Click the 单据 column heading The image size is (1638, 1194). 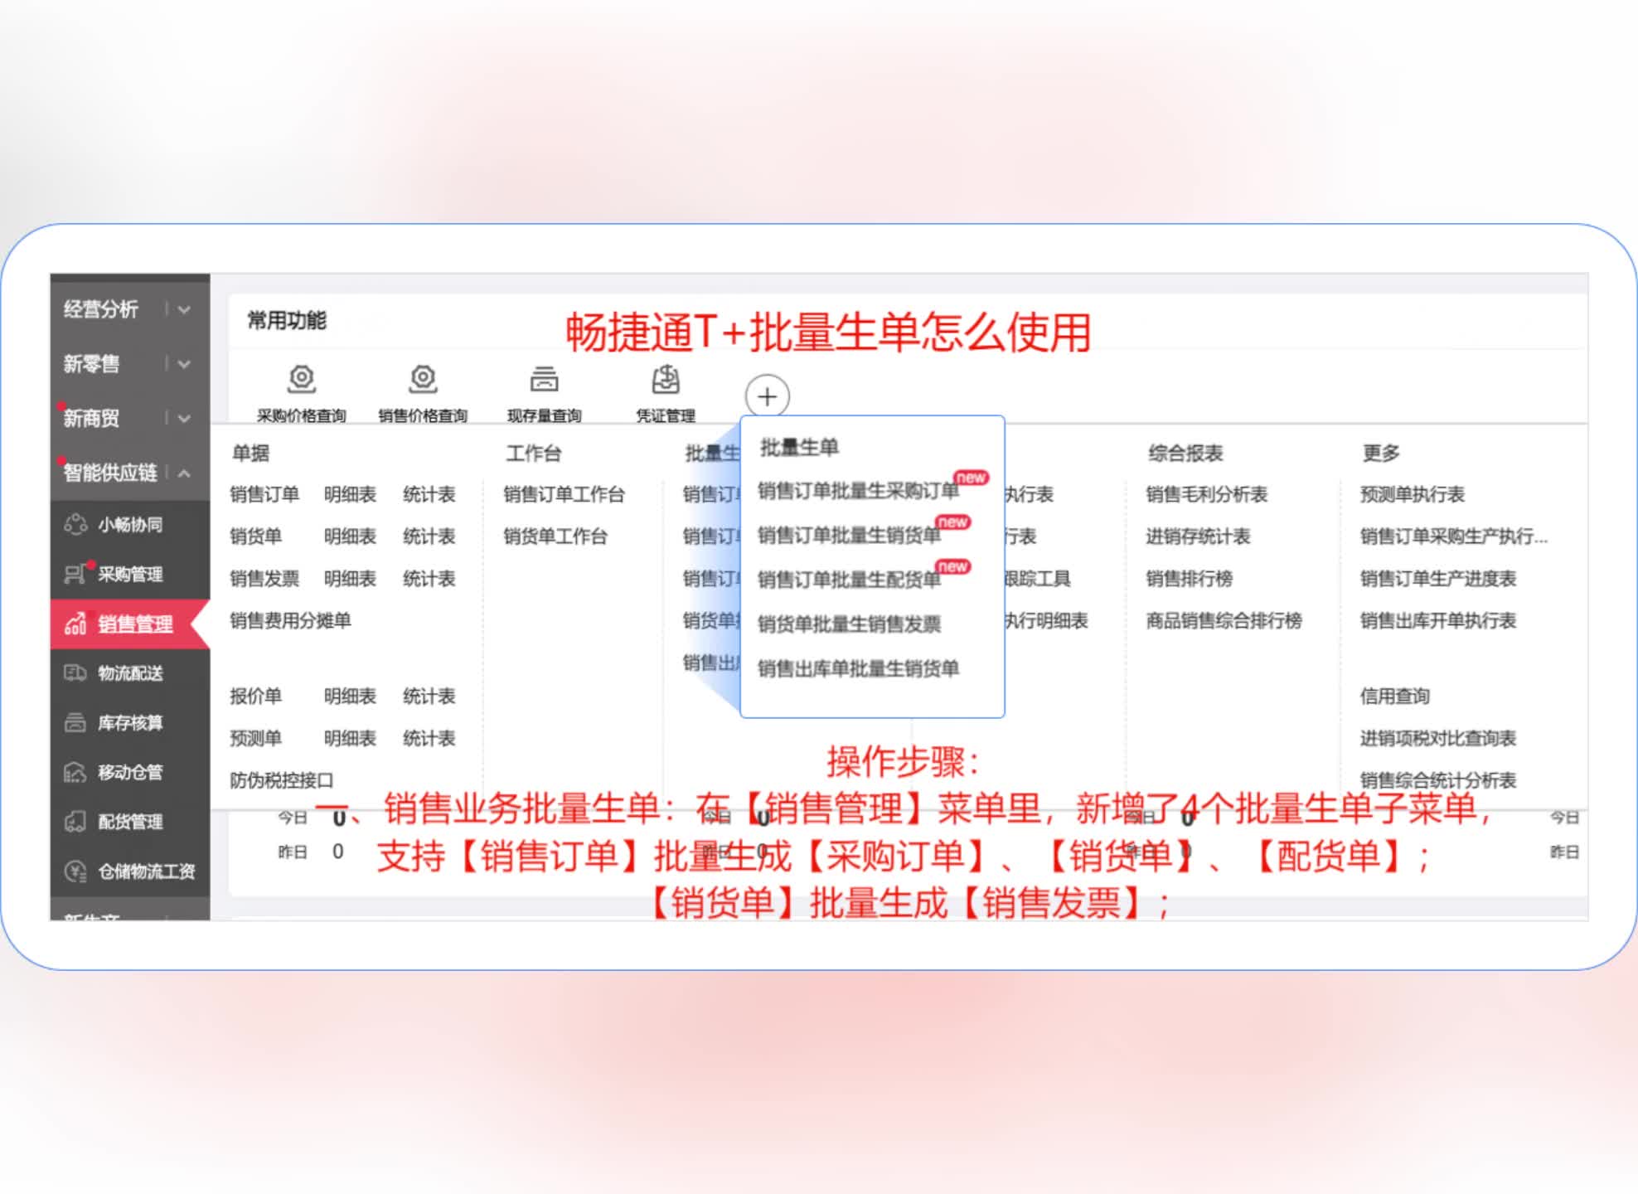click(250, 453)
